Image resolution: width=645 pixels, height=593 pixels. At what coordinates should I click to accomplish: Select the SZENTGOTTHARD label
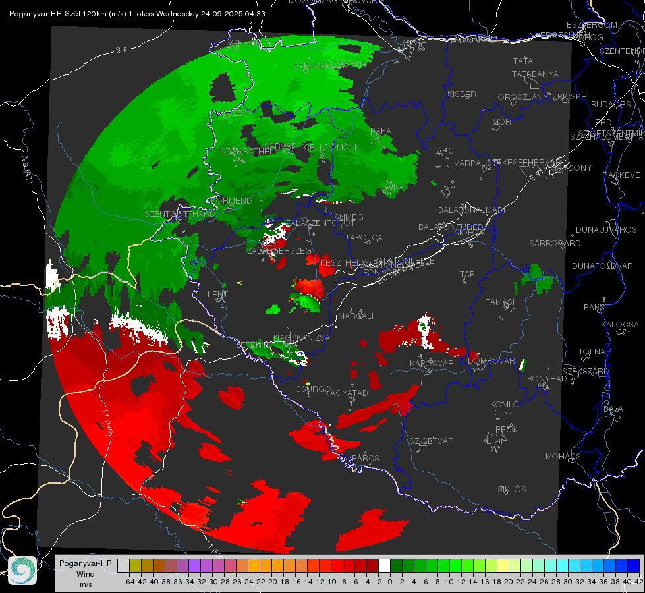tap(180, 214)
